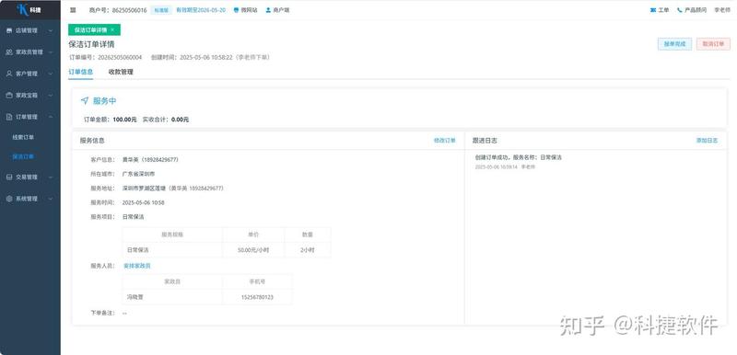737x355 pixels.
Task: Click the 接单完成 button
Action: [x=674, y=44]
